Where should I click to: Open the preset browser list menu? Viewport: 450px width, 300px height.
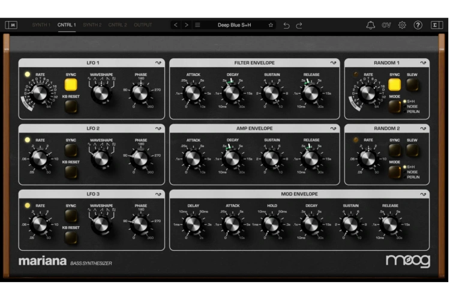click(197, 25)
